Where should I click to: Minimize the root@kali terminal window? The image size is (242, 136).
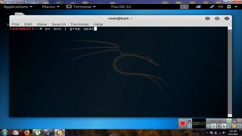[x=208, y=19]
